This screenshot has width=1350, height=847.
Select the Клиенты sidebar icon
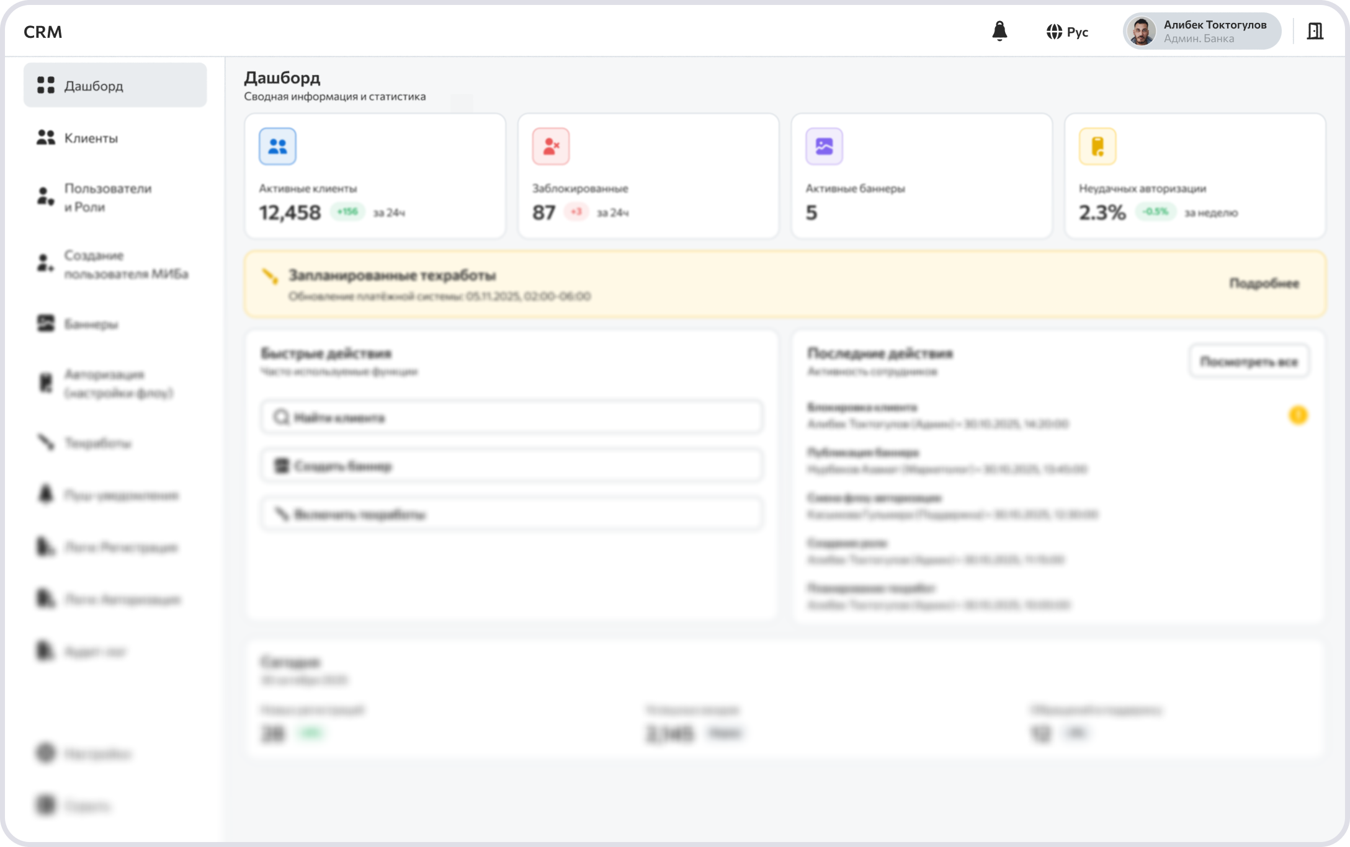pos(44,138)
